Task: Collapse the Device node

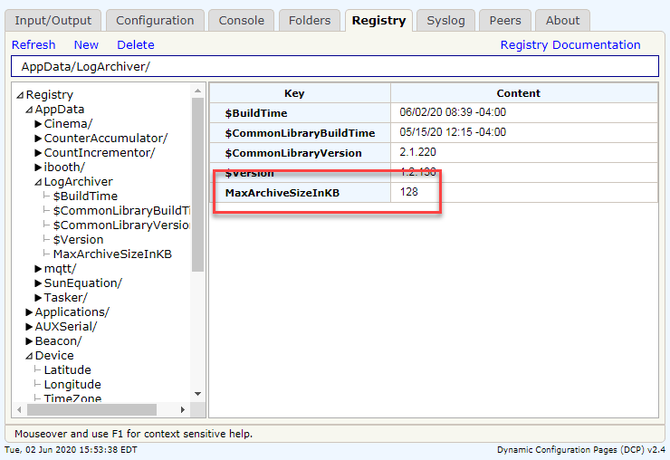Action: [x=29, y=356]
